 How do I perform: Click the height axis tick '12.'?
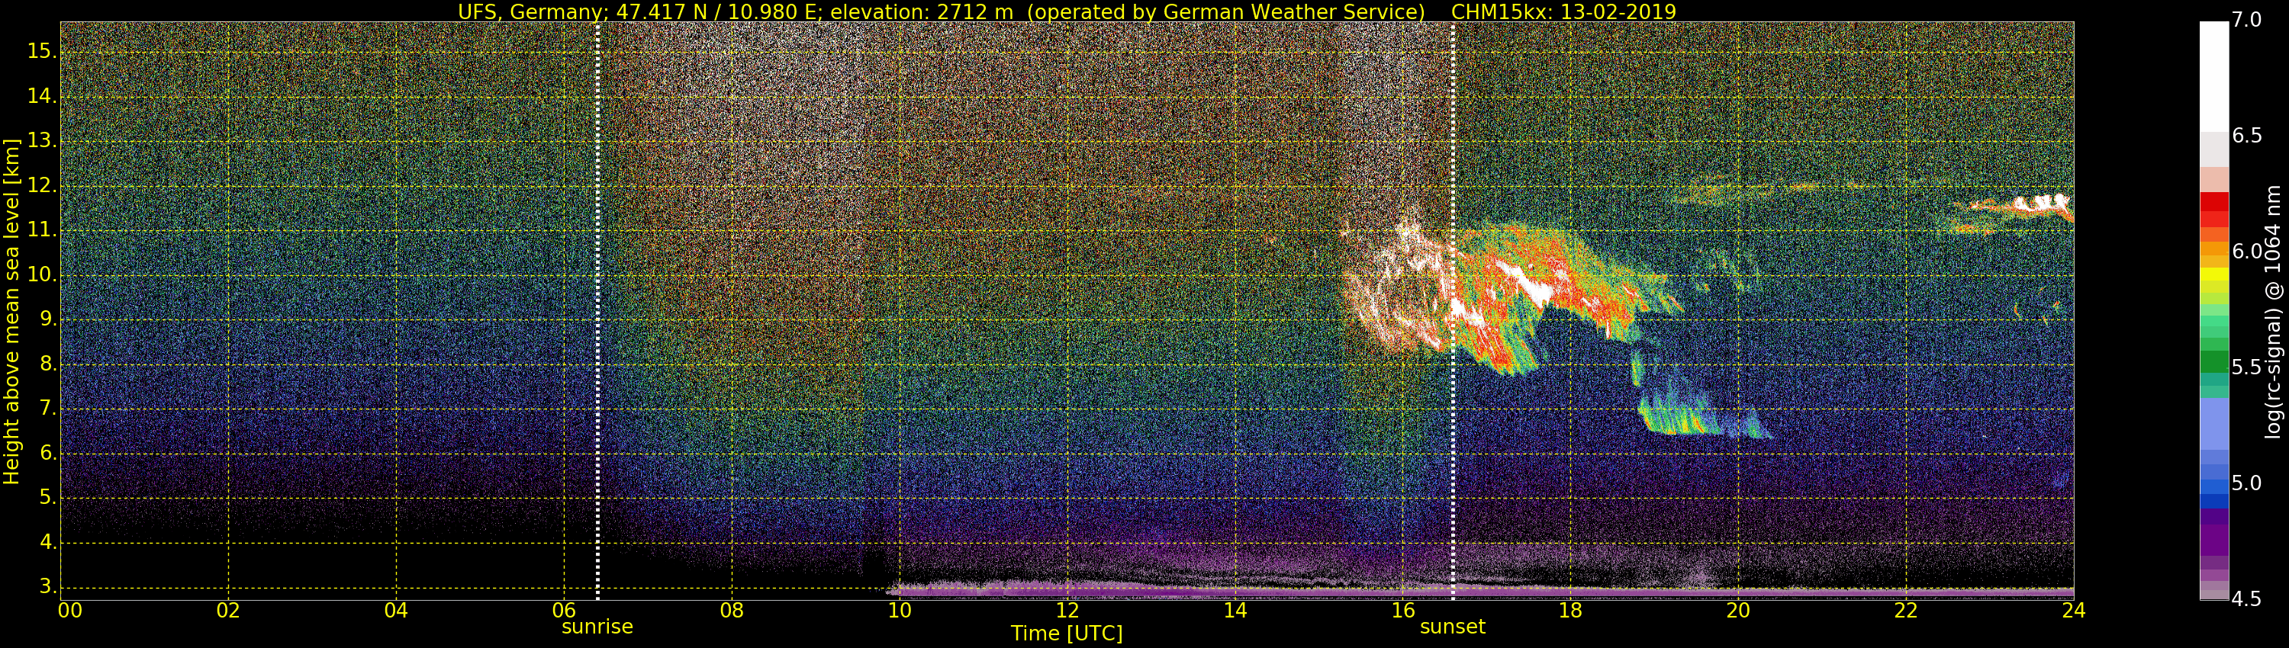coord(43,187)
